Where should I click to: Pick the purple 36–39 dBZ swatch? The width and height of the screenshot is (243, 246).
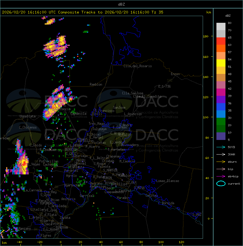pyautogui.click(x=221, y=100)
